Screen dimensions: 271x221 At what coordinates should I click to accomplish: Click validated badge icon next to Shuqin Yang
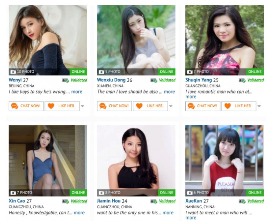click(x=242, y=80)
